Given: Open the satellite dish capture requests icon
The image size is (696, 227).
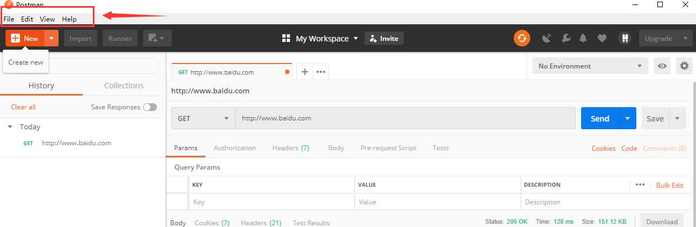Looking at the screenshot, I should point(547,38).
